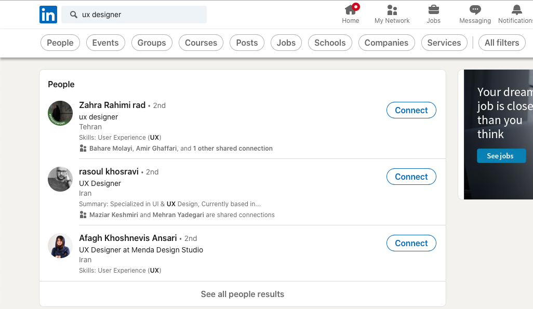Open Notifications bell icon
Screen dimensions: 533x309
pos(517,10)
